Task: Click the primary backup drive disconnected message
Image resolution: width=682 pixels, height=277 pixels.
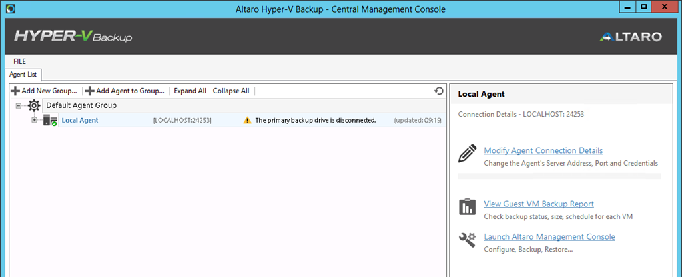Action: point(315,121)
